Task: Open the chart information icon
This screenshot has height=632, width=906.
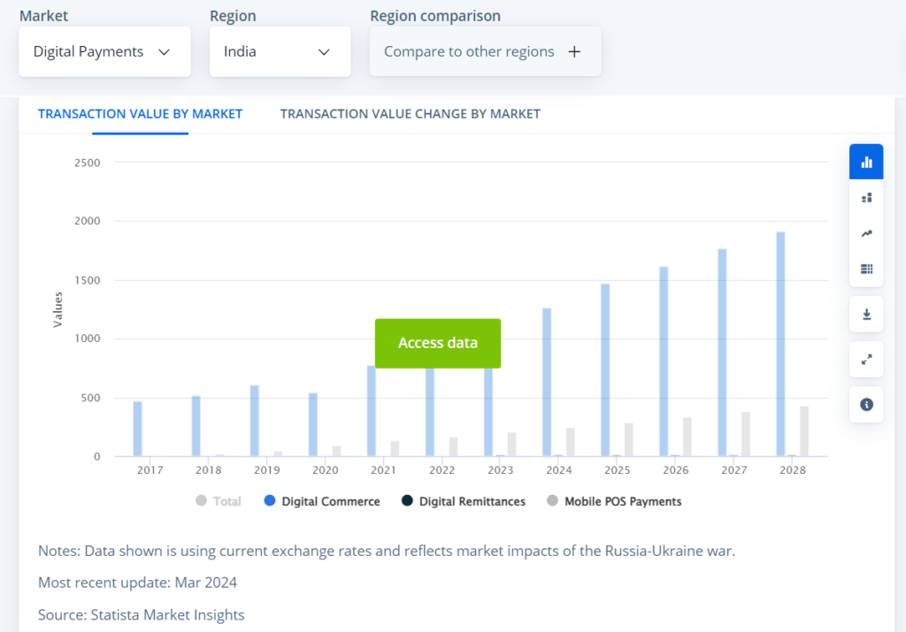Action: click(866, 405)
